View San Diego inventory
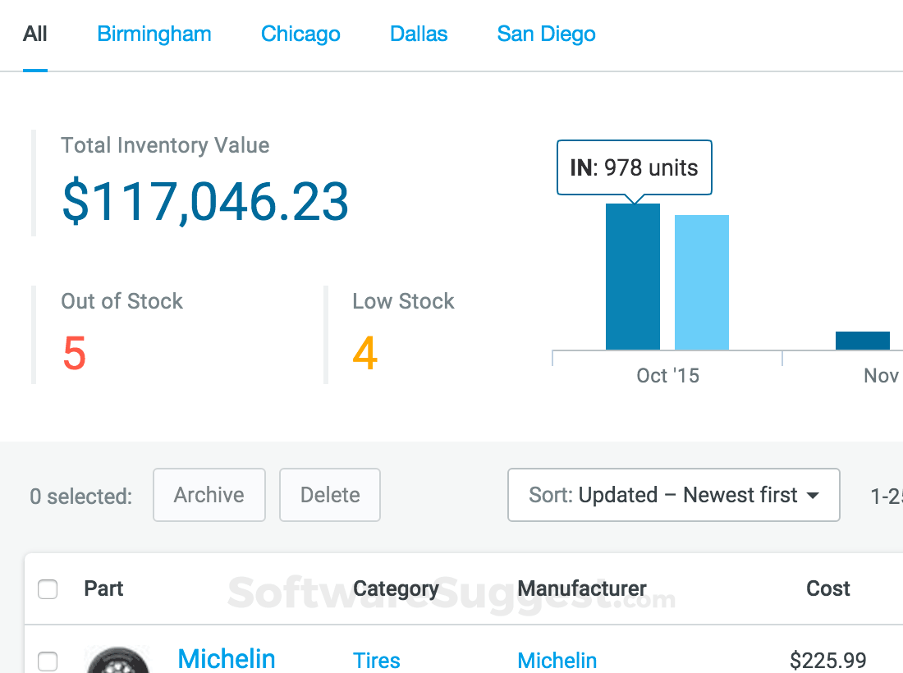 546,34
